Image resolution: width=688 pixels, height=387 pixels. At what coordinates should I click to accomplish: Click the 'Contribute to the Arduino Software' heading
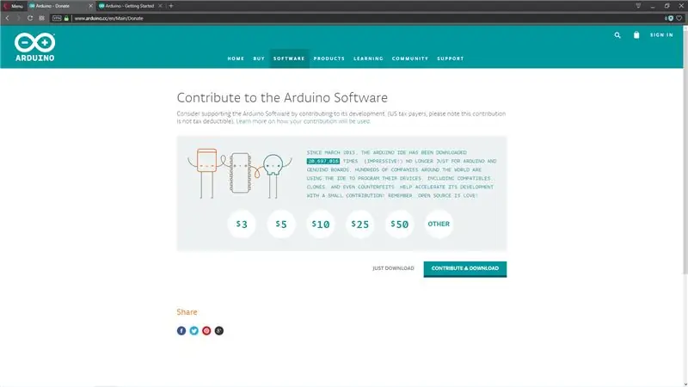[282, 97]
